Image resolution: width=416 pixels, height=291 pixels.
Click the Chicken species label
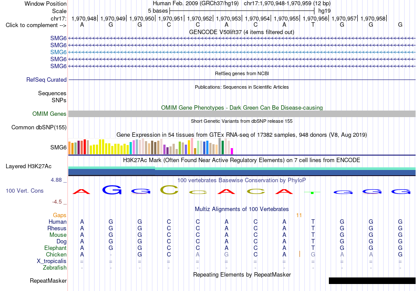pos(56,254)
